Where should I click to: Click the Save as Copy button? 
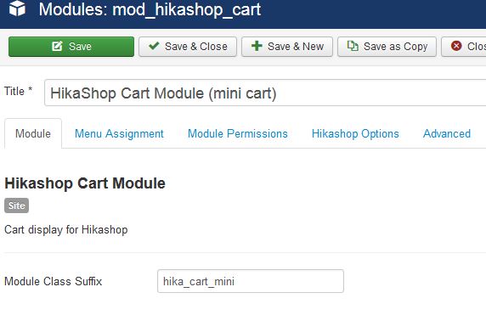(387, 47)
